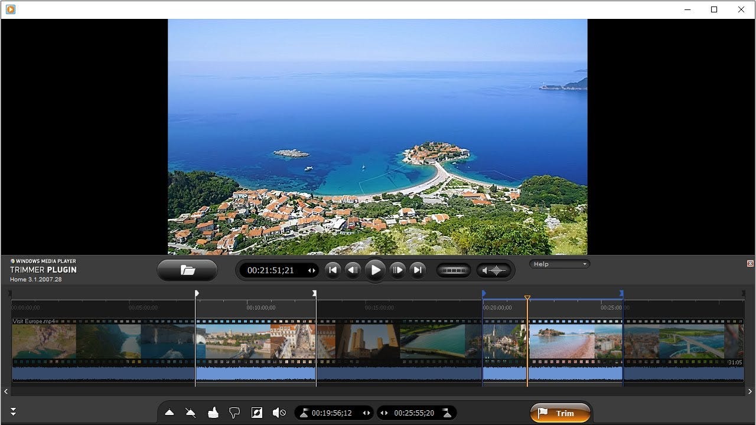Select the blue end marker of the active fragment

tap(621, 293)
